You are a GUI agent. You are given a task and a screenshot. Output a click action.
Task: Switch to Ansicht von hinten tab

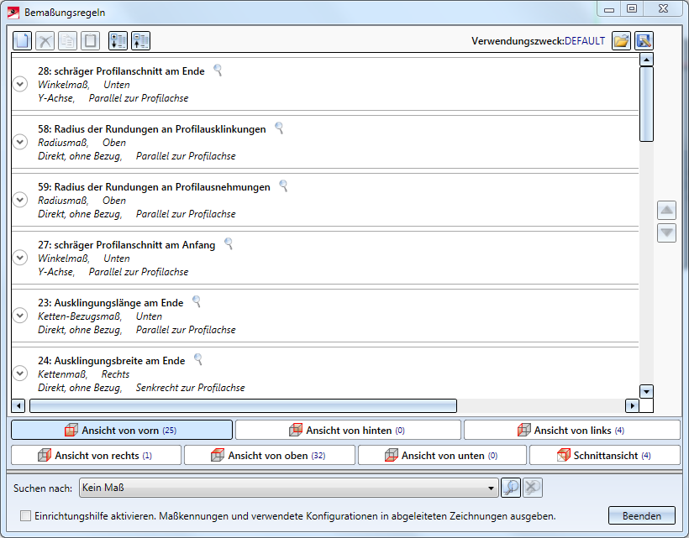coord(348,430)
